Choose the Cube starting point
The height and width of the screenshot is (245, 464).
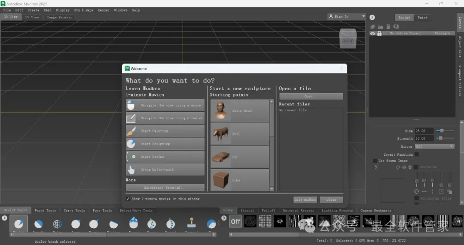pyautogui.click(x=240, y=180)
